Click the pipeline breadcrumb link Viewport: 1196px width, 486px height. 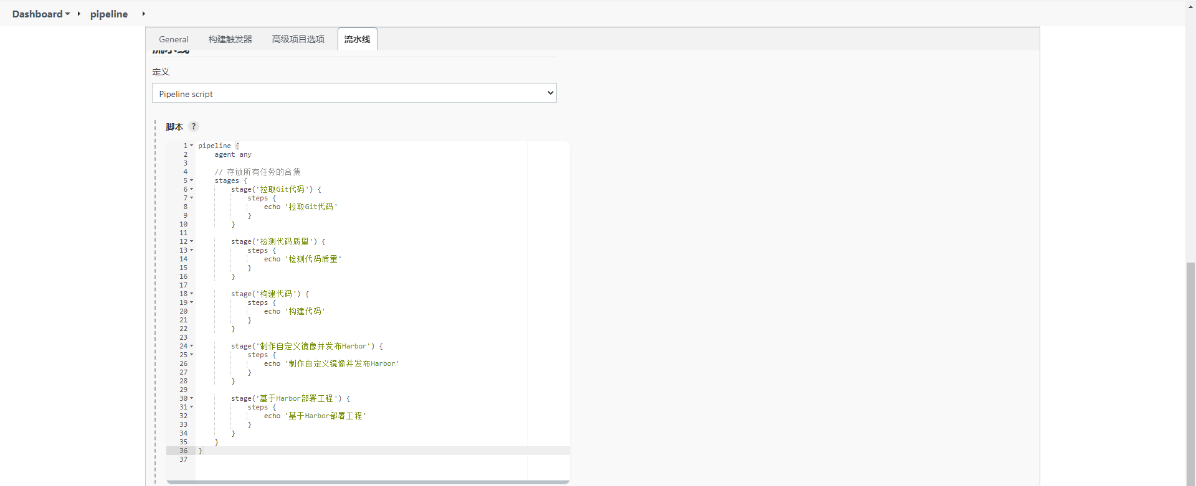coord(108,14)
